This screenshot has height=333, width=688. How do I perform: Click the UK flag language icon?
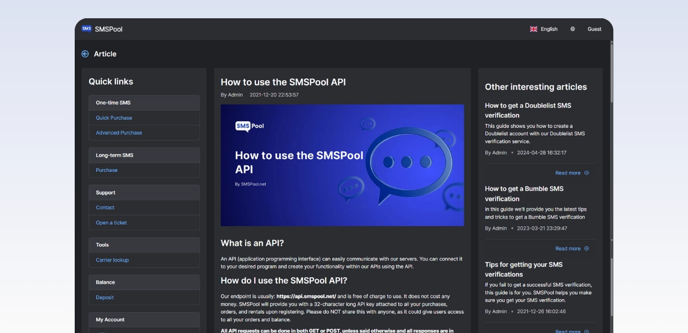coord(534,29)
